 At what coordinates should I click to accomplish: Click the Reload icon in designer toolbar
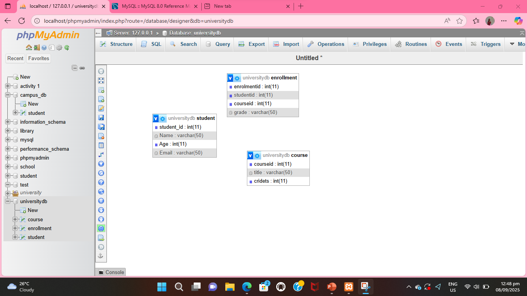pyautogui.click(x=101, y=173)
